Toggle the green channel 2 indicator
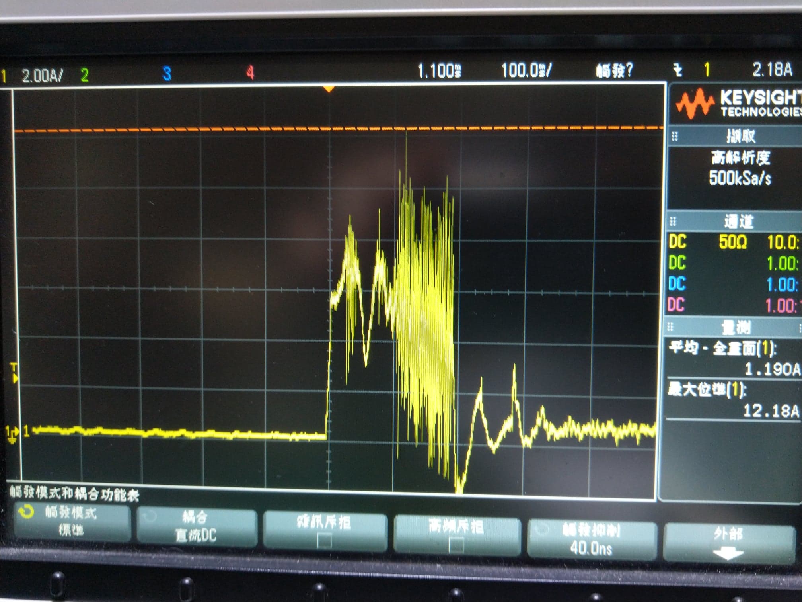802x602 pixels. (x=85, y=75)
